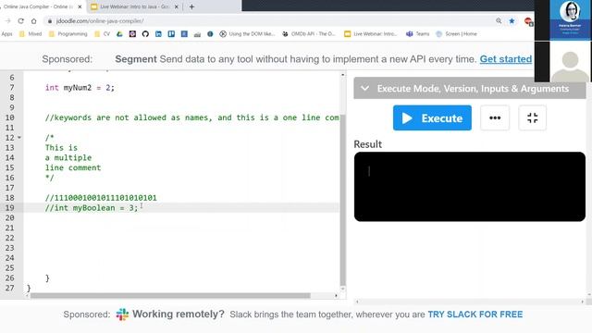Image resolution: width=592 pixels, height=333 pixels.
Task: Open the zoom magnifier icon in address bar
Action: point(499,21)
